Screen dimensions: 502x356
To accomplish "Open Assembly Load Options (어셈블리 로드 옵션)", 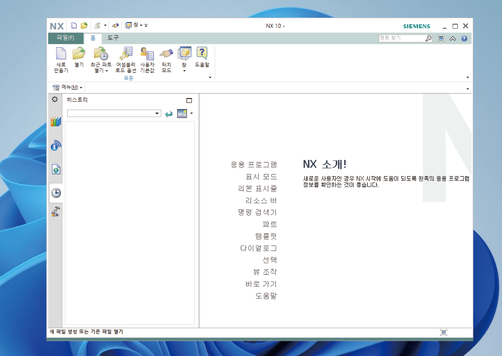I will 126,60.
